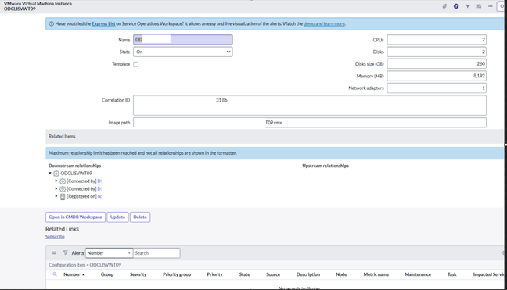The width and height of the screenshot is (507, 290).
Task: Click the Update button
Action: tap(117, 217)
